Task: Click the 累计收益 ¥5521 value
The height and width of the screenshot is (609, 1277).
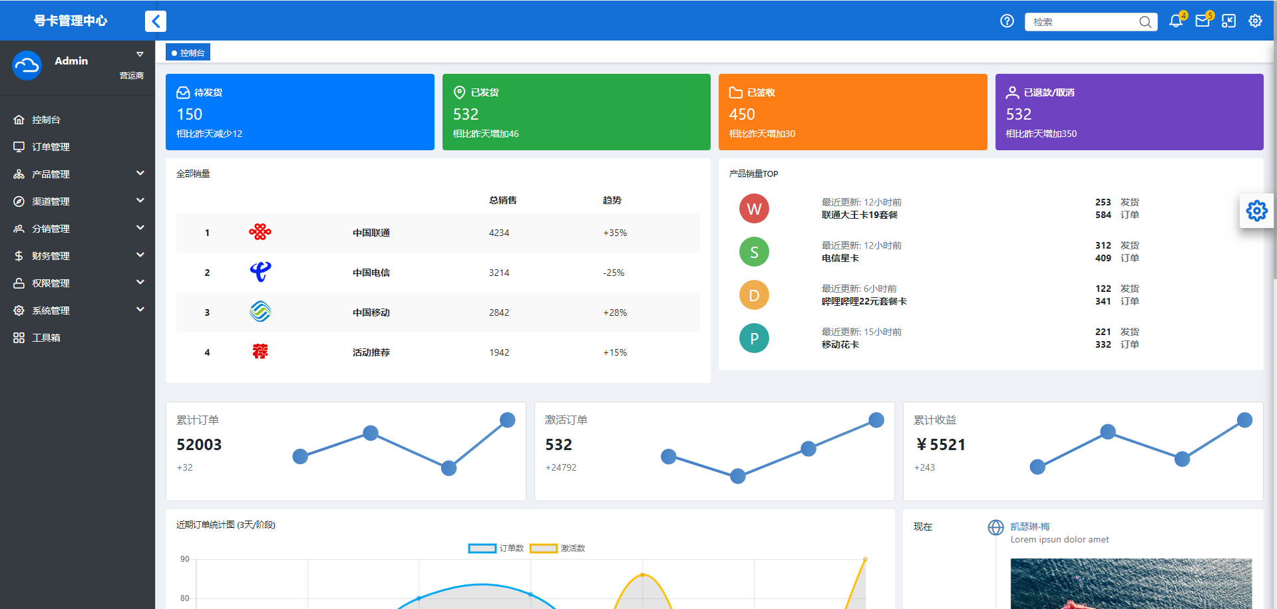Action: coord(940,445)
